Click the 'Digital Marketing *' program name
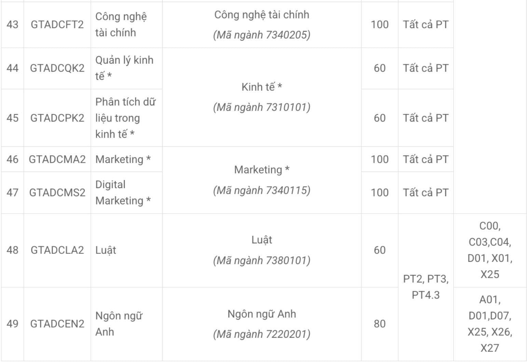 123,193
